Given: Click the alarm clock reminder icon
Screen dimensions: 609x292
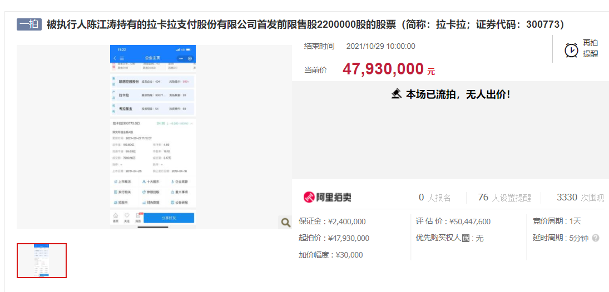Looking at the screenshot, I should point(571,51).
